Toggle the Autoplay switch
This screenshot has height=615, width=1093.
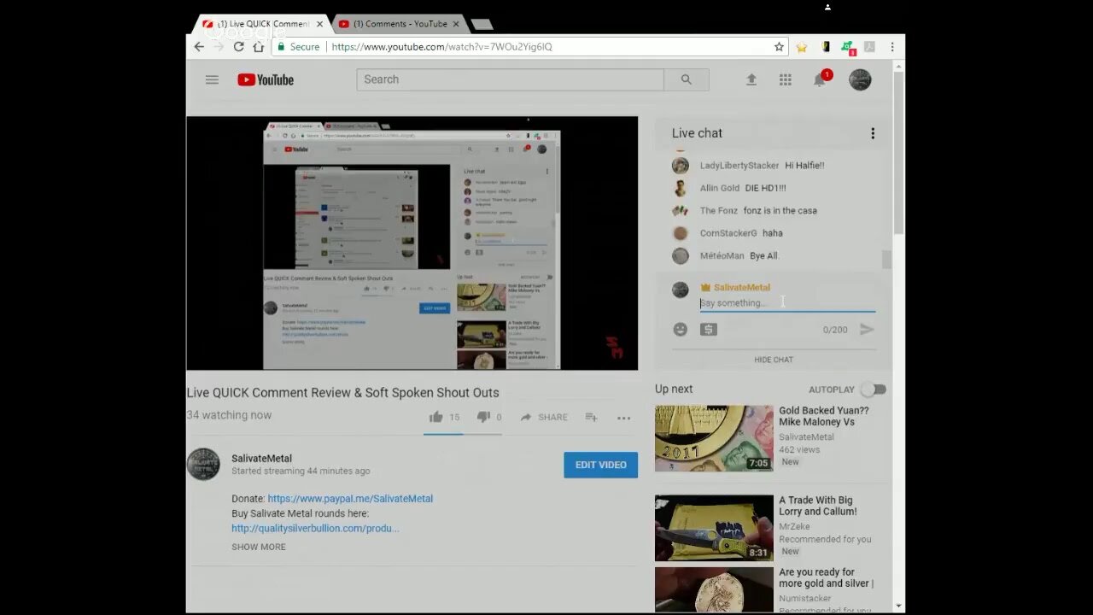(874, 389)
